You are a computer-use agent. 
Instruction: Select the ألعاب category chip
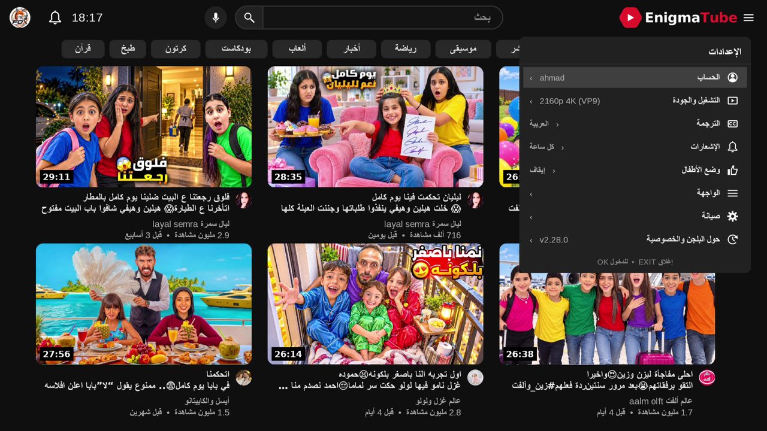(297, 49)
